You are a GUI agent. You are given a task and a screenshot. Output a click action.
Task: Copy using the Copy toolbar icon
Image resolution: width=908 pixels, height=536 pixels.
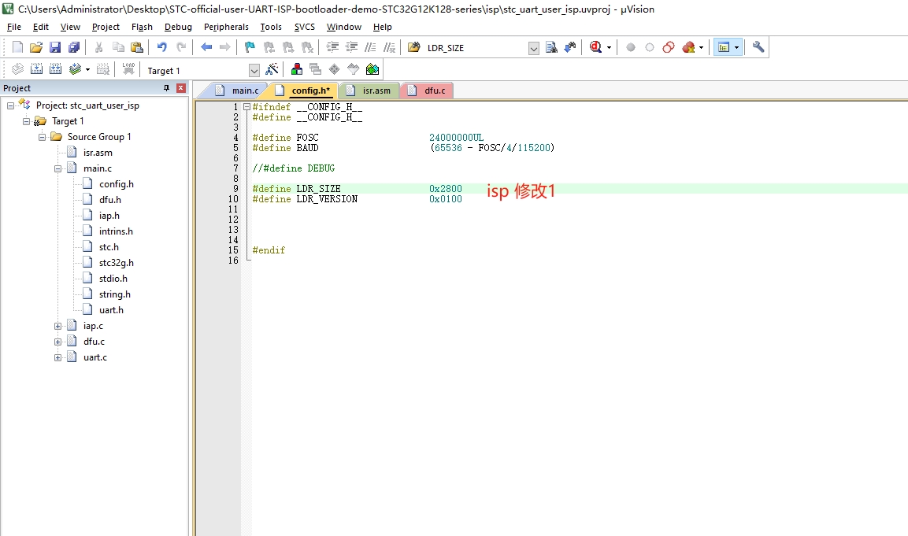point(118,47)
